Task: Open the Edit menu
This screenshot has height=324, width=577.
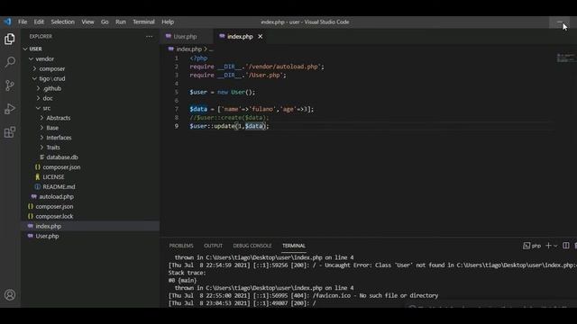Action: pyautogui.click(x=39, y=22)
